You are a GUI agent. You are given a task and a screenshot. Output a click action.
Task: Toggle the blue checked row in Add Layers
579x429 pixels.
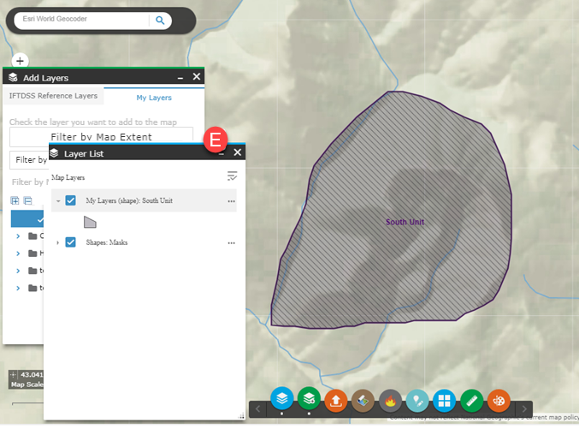tap(27, 218)
